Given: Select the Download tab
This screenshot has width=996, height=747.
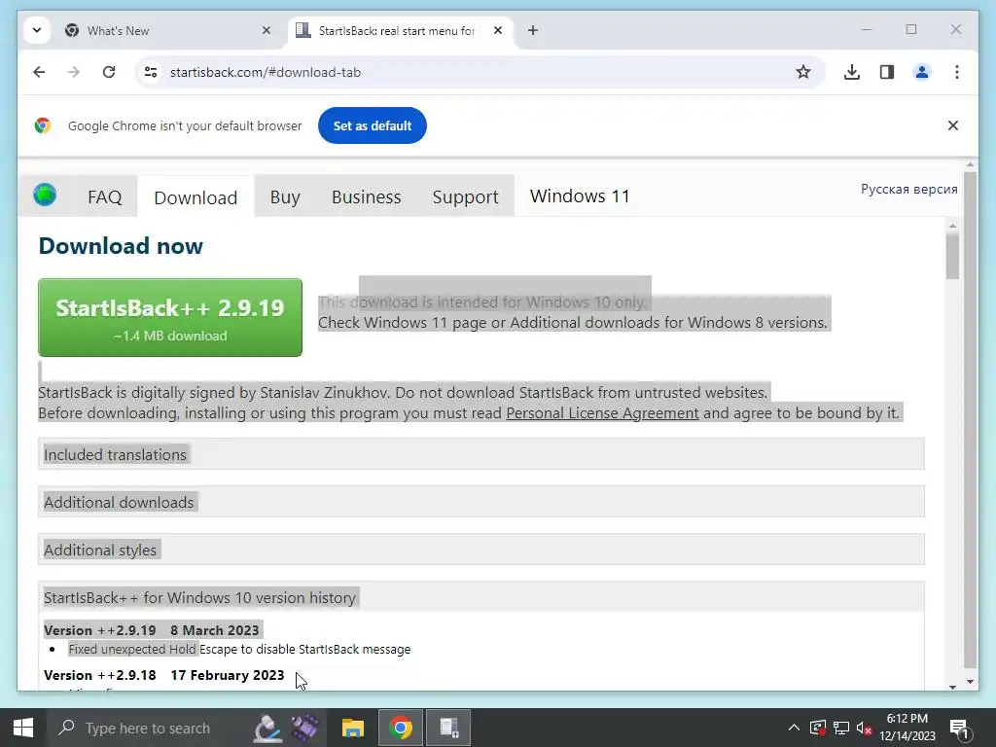Looking at the screenshot, I should [196, 197].
